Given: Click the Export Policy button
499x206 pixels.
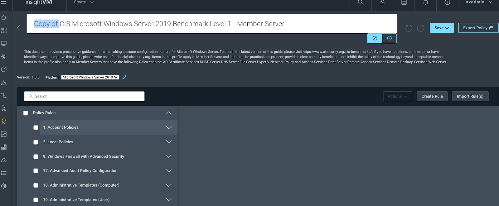Looking at the screenshot, I should [478, 28].
